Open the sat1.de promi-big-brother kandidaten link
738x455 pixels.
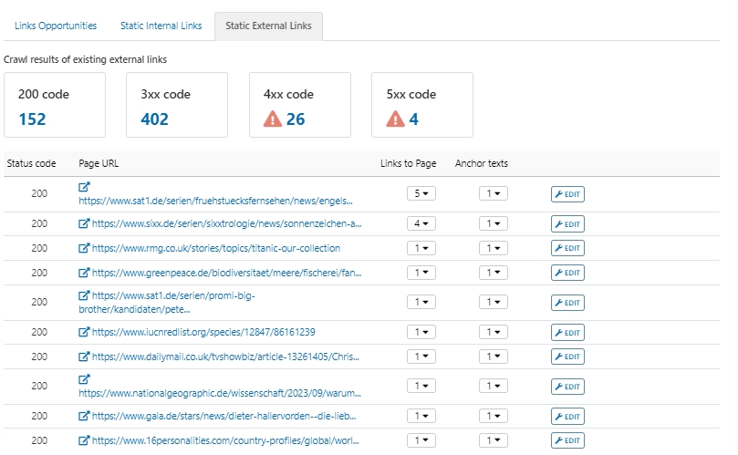click(167, 303)
